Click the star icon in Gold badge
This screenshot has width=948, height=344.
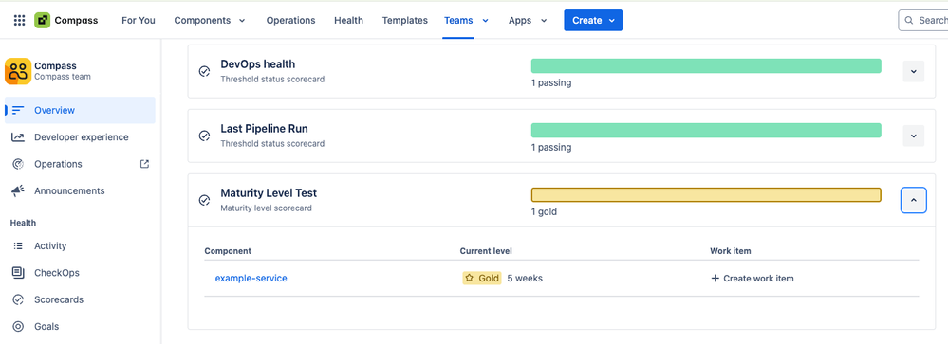[469, 279]
